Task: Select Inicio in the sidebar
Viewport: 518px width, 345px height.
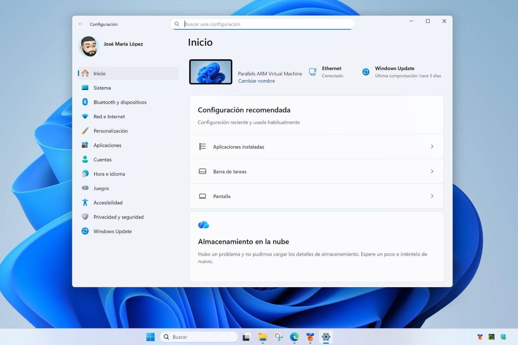Action: pos(128,73)
